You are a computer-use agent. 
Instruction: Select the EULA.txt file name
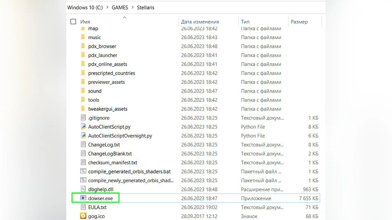coord(97,207)
